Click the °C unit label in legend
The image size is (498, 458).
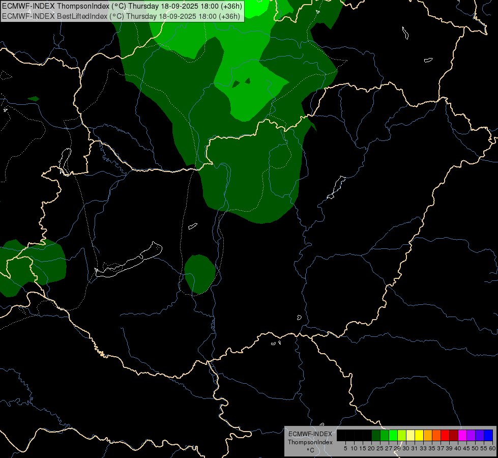point(311,450)
